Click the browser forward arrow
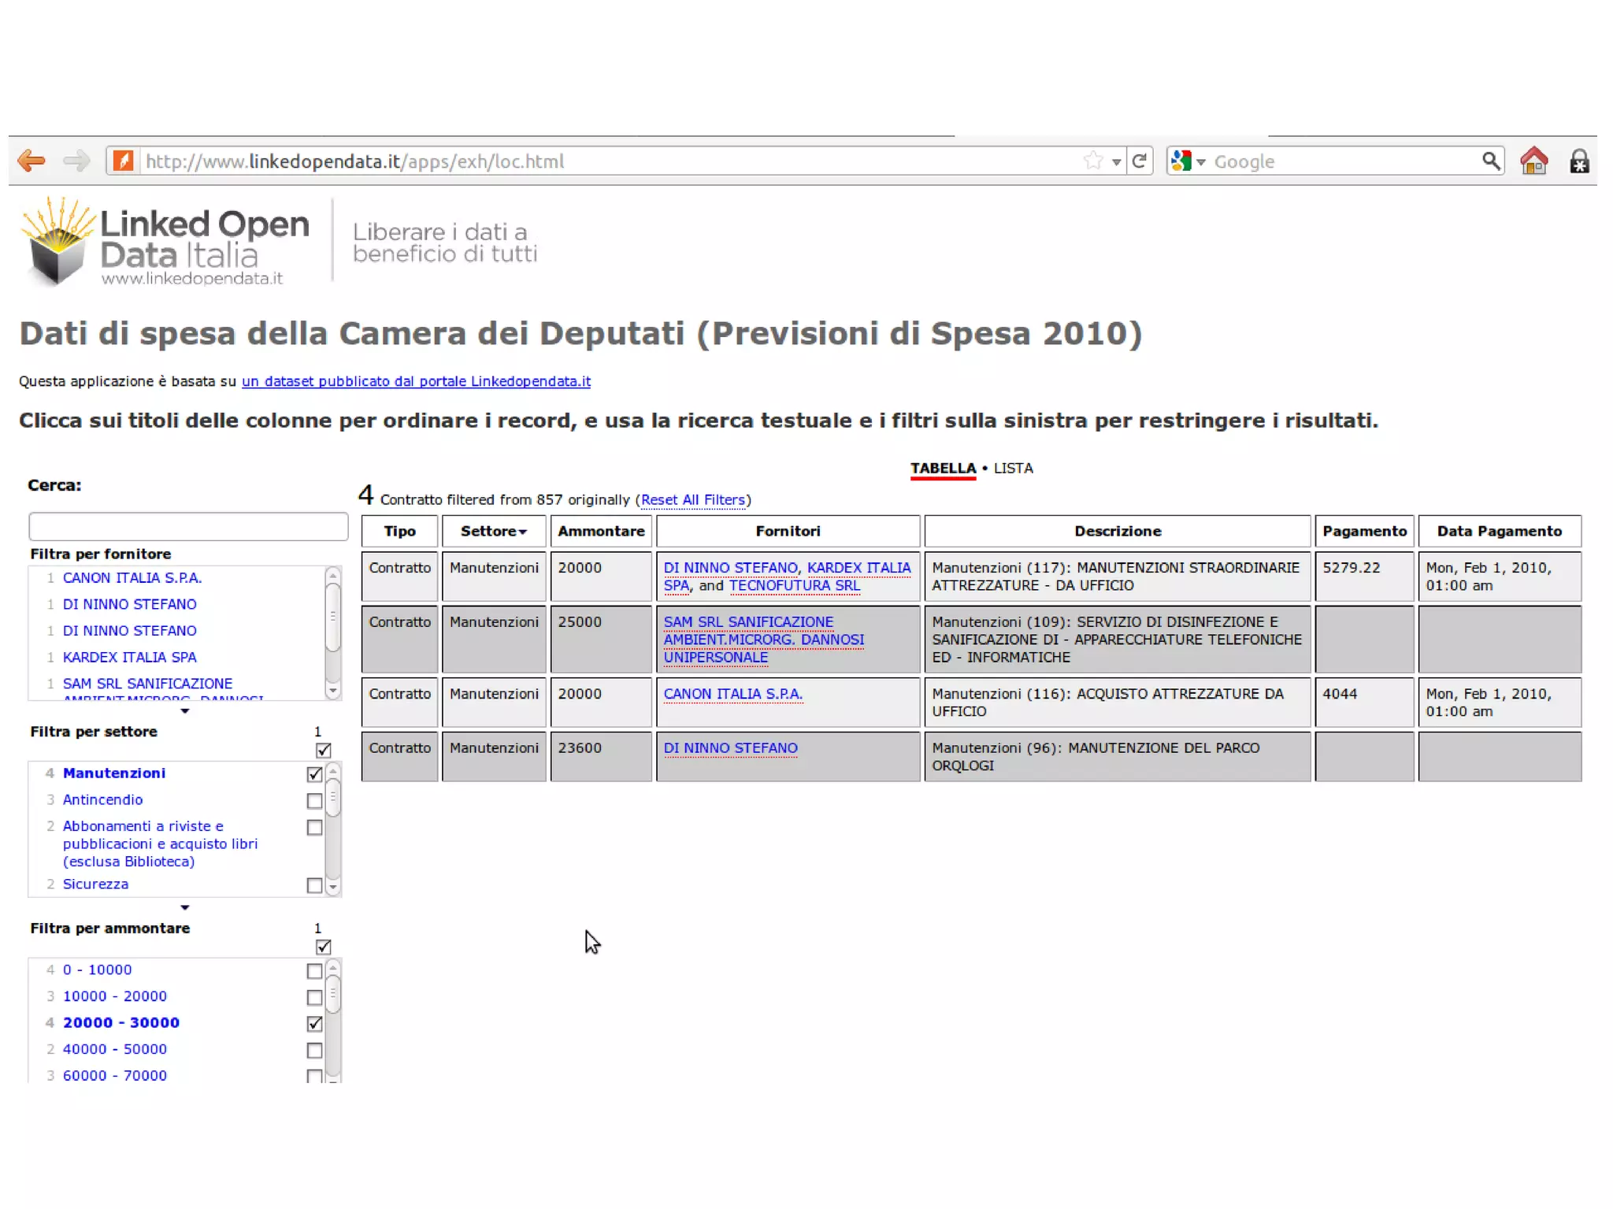 [76, 161]
